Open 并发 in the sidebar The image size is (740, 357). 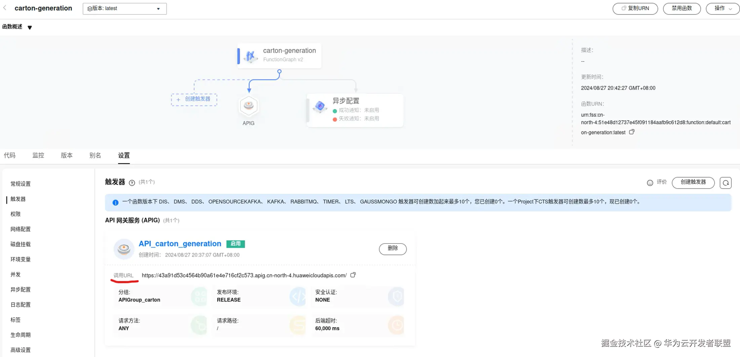(15, 274)
